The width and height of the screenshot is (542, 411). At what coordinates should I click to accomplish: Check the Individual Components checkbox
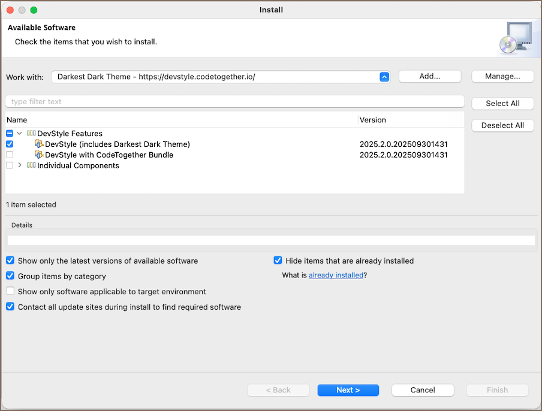[10, 166]
